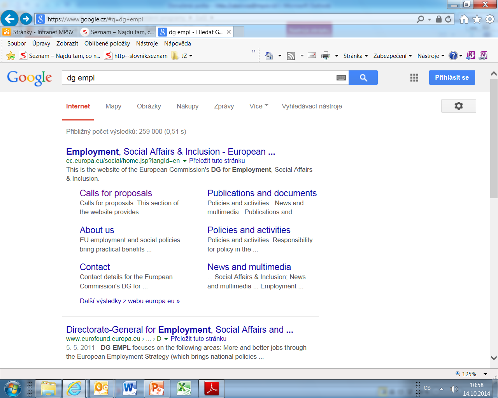Click the Read mail icon
The image size is (498, 398).
coord(312,56)
